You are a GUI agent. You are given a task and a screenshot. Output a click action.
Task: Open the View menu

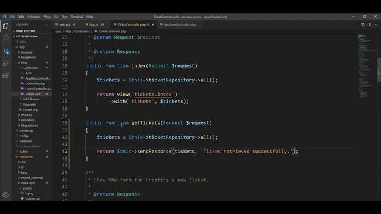[x=47, y=17]
